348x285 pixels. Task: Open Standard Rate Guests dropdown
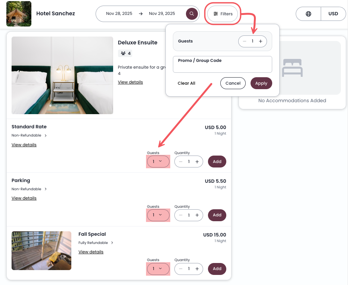coord(158,162)
